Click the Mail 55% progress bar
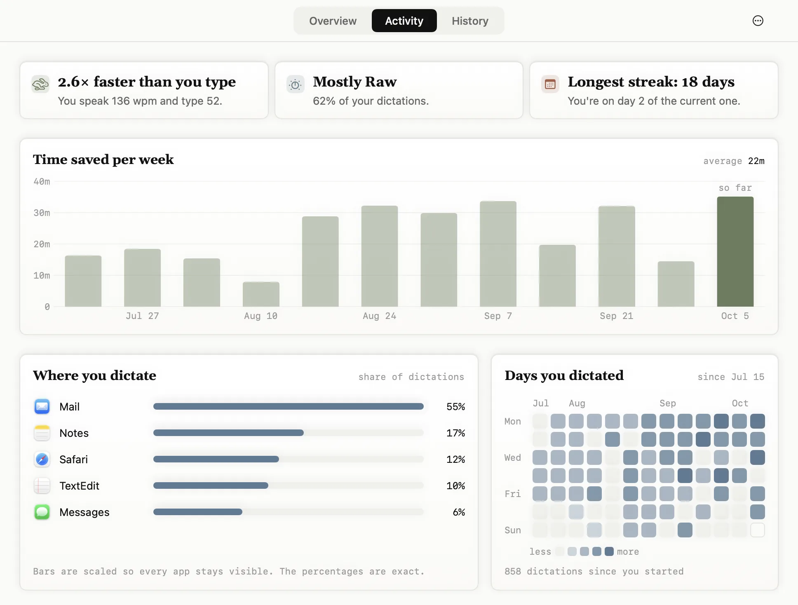The image size is (798, 605). pyautogui.click(x=289, y=406)
